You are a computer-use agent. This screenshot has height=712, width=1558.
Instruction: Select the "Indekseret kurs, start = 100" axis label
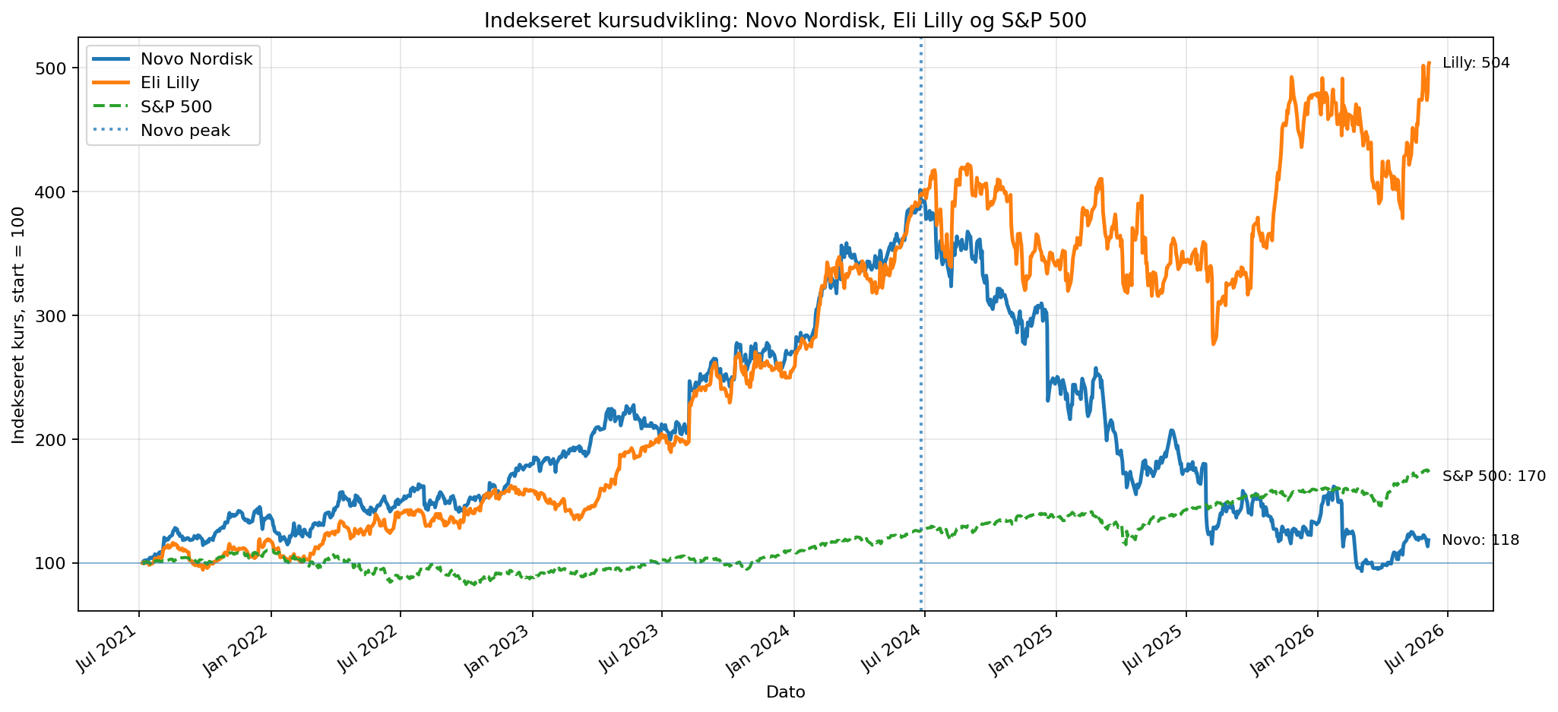(18, 324)
